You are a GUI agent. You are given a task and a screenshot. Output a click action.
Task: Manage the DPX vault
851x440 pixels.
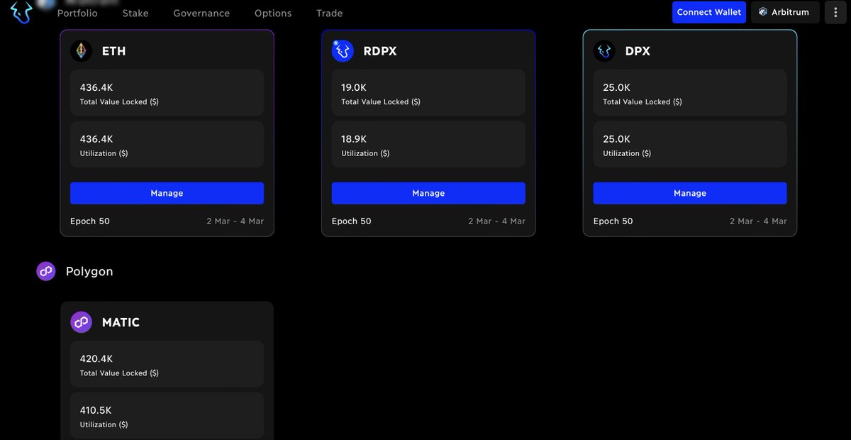coord(690,193)
